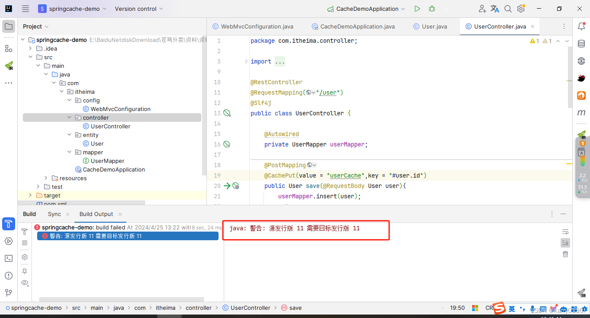Open Code With Me user icon
Screen dimensions: 590x318
482,9
